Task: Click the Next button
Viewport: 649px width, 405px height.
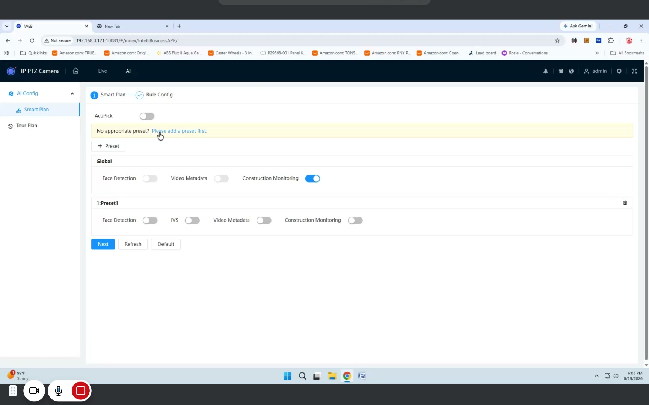Action: 103,244
